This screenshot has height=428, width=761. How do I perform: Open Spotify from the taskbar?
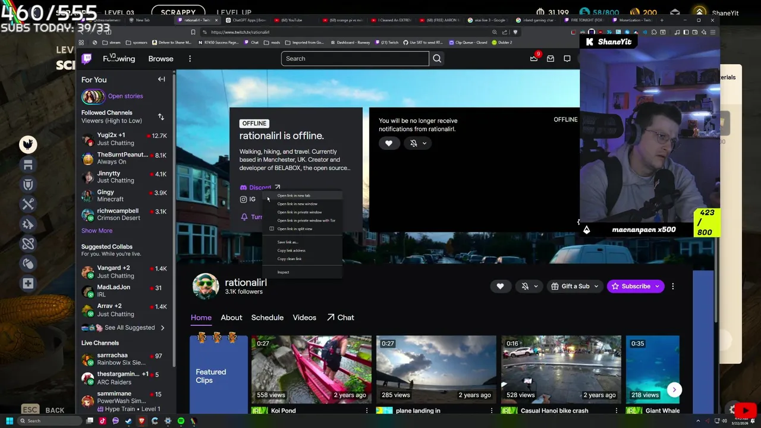click(181, 421)
